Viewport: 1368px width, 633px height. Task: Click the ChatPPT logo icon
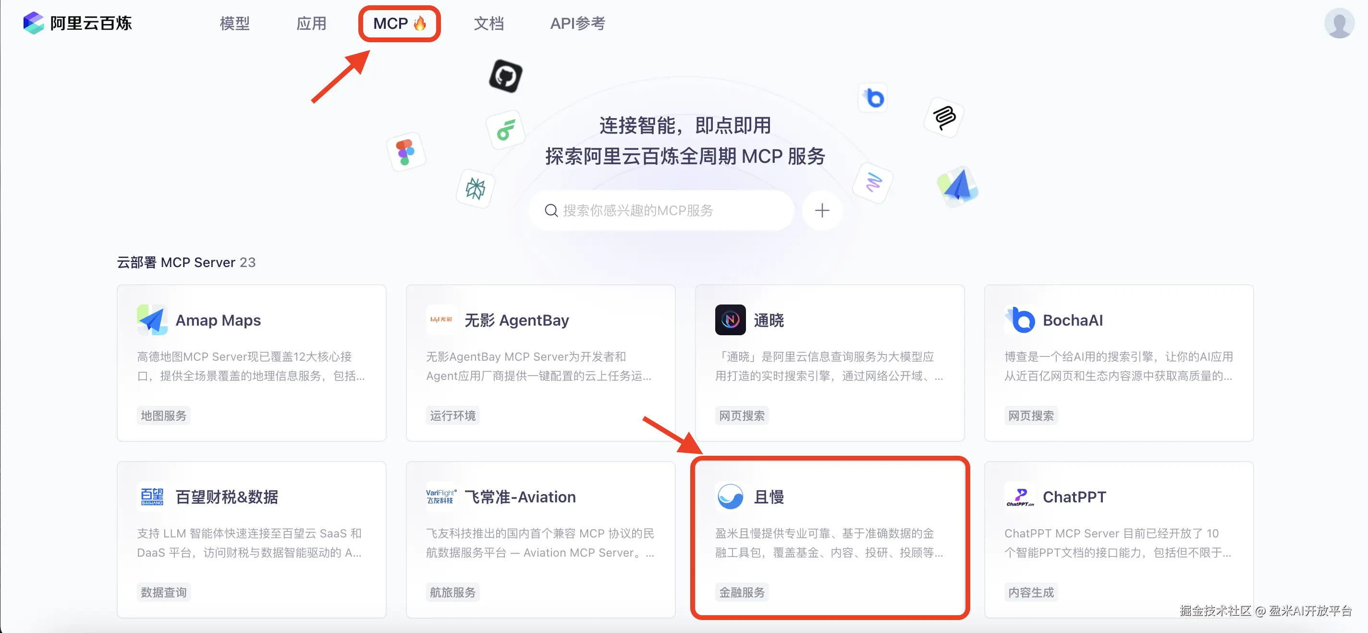click(x=1020, y=497)
